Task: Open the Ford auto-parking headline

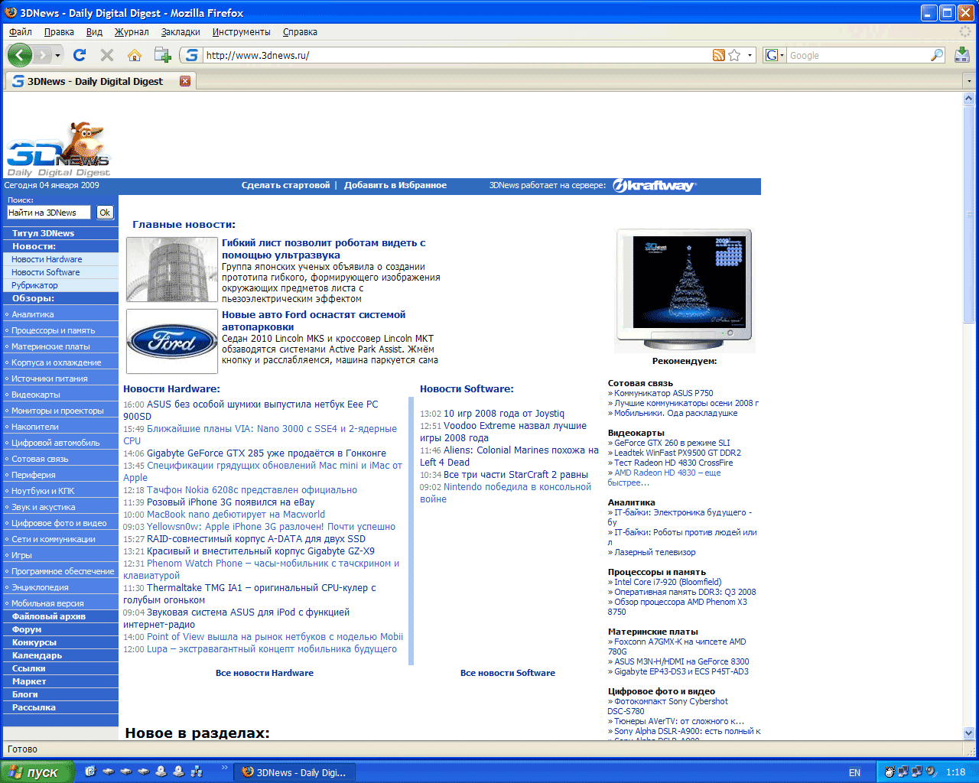Action: point(314,320)
